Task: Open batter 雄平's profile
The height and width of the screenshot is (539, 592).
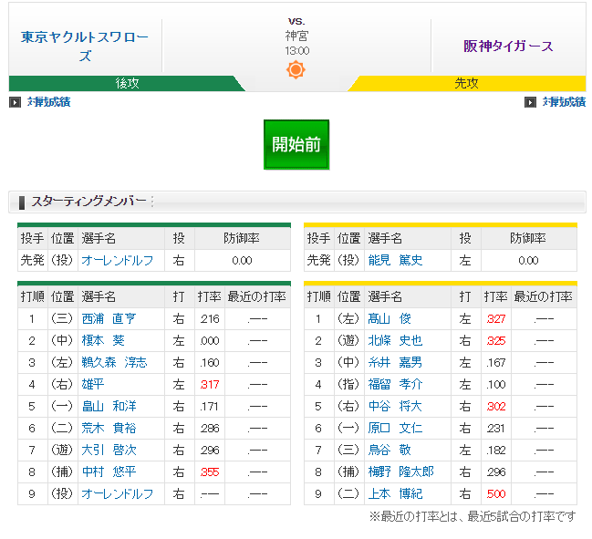Action: point(93,385)
